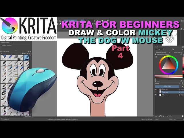This screenshot has height=138, width=184.
Task: Select the unselected LINE ART layer row
Action: coord(169,90)
